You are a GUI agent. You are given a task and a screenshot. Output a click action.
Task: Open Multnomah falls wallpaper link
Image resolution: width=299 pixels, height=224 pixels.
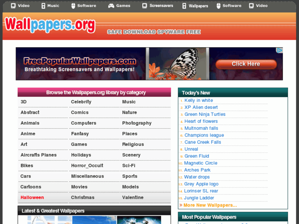201,128
